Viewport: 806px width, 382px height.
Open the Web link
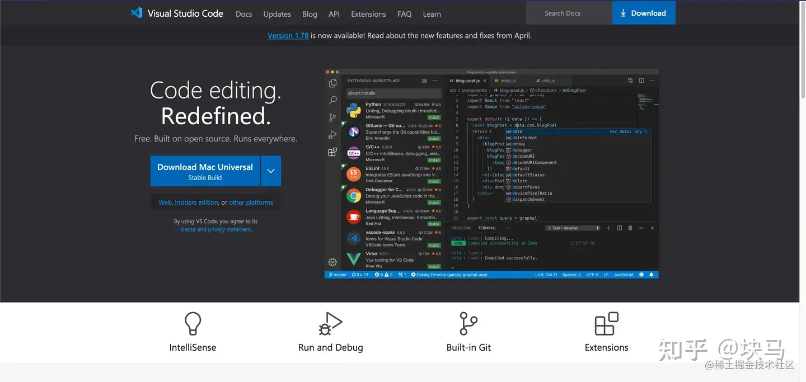tap(165, 202)
